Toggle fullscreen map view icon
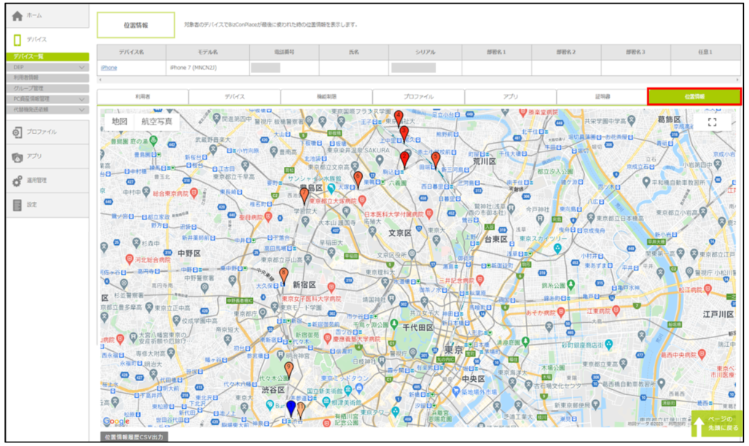749x446 pixels. 712,122
